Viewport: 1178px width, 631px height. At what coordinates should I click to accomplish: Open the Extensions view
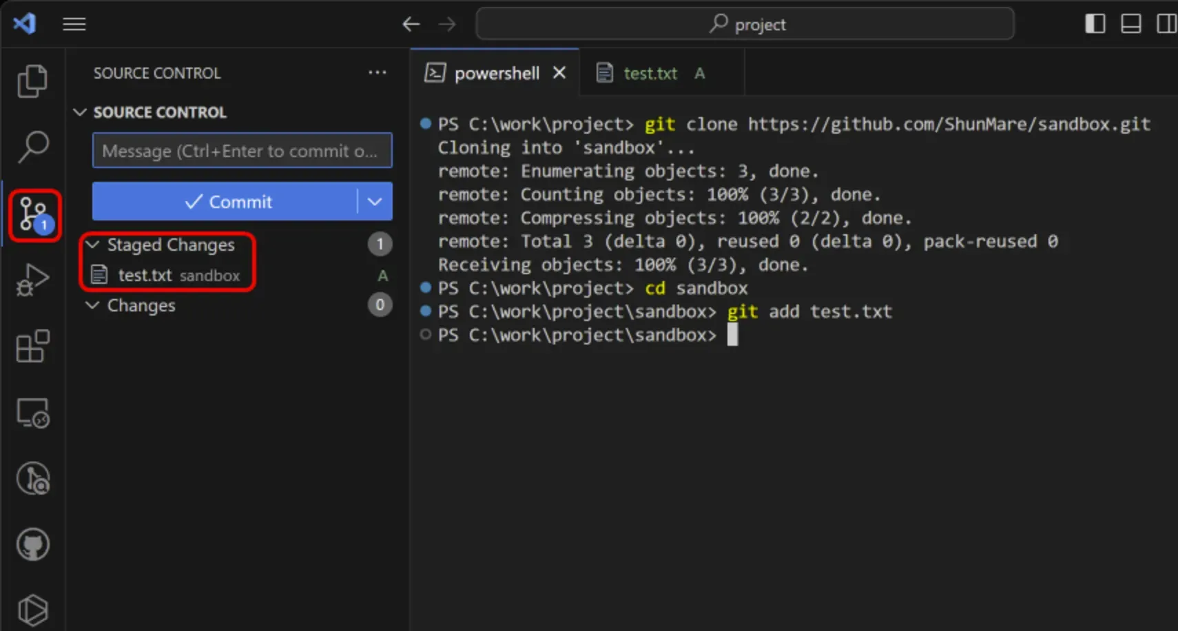[x=32, y=346]
